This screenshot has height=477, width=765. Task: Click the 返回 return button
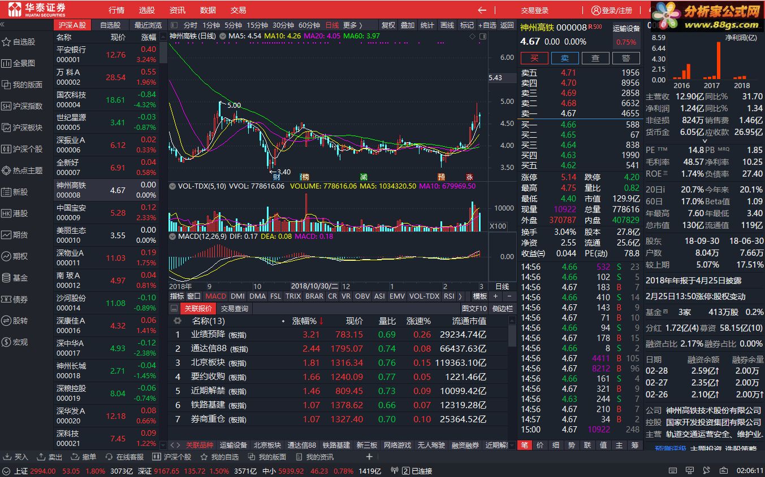point(507,25)
